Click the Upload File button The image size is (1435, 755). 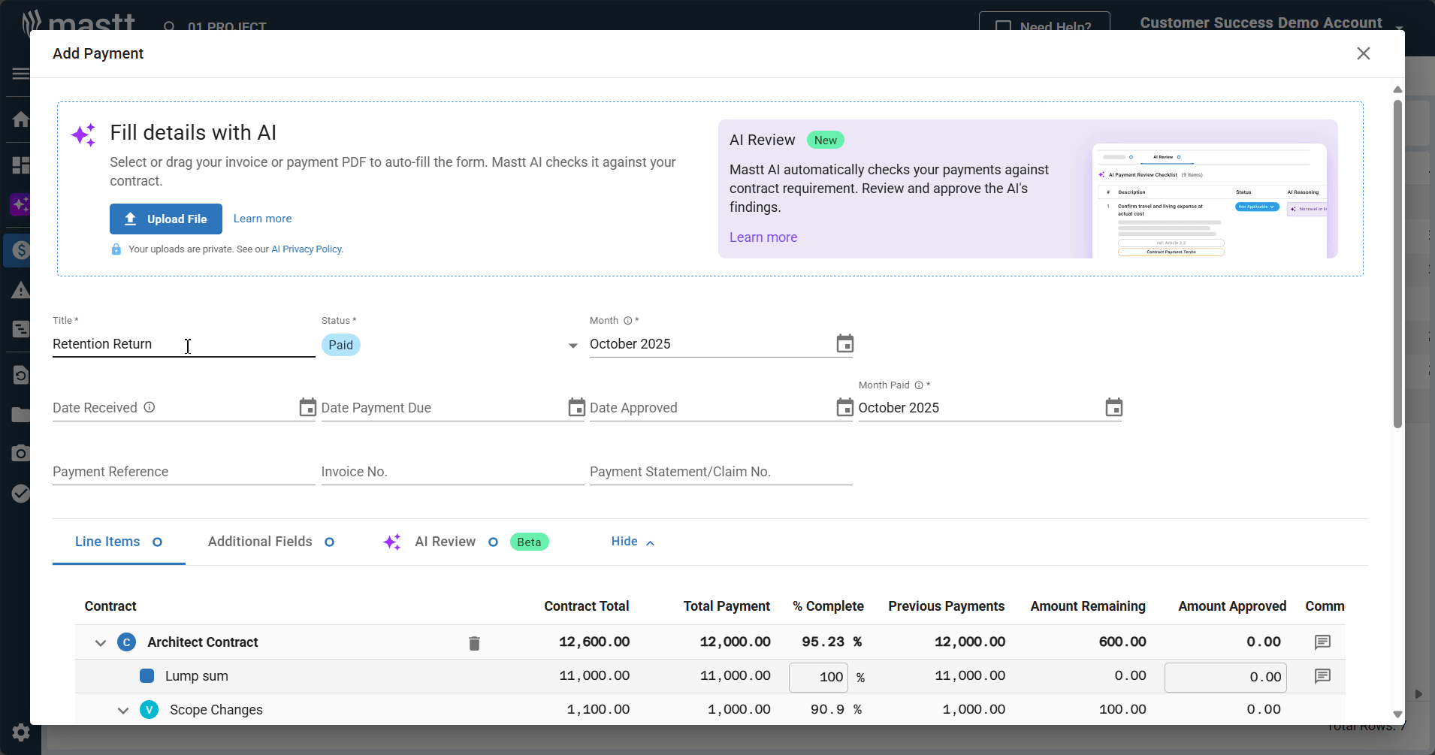tap(166, 219)
